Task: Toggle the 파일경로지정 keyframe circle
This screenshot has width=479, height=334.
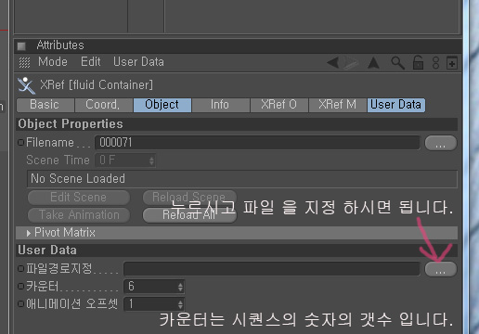Action: (x=20, y=268)
